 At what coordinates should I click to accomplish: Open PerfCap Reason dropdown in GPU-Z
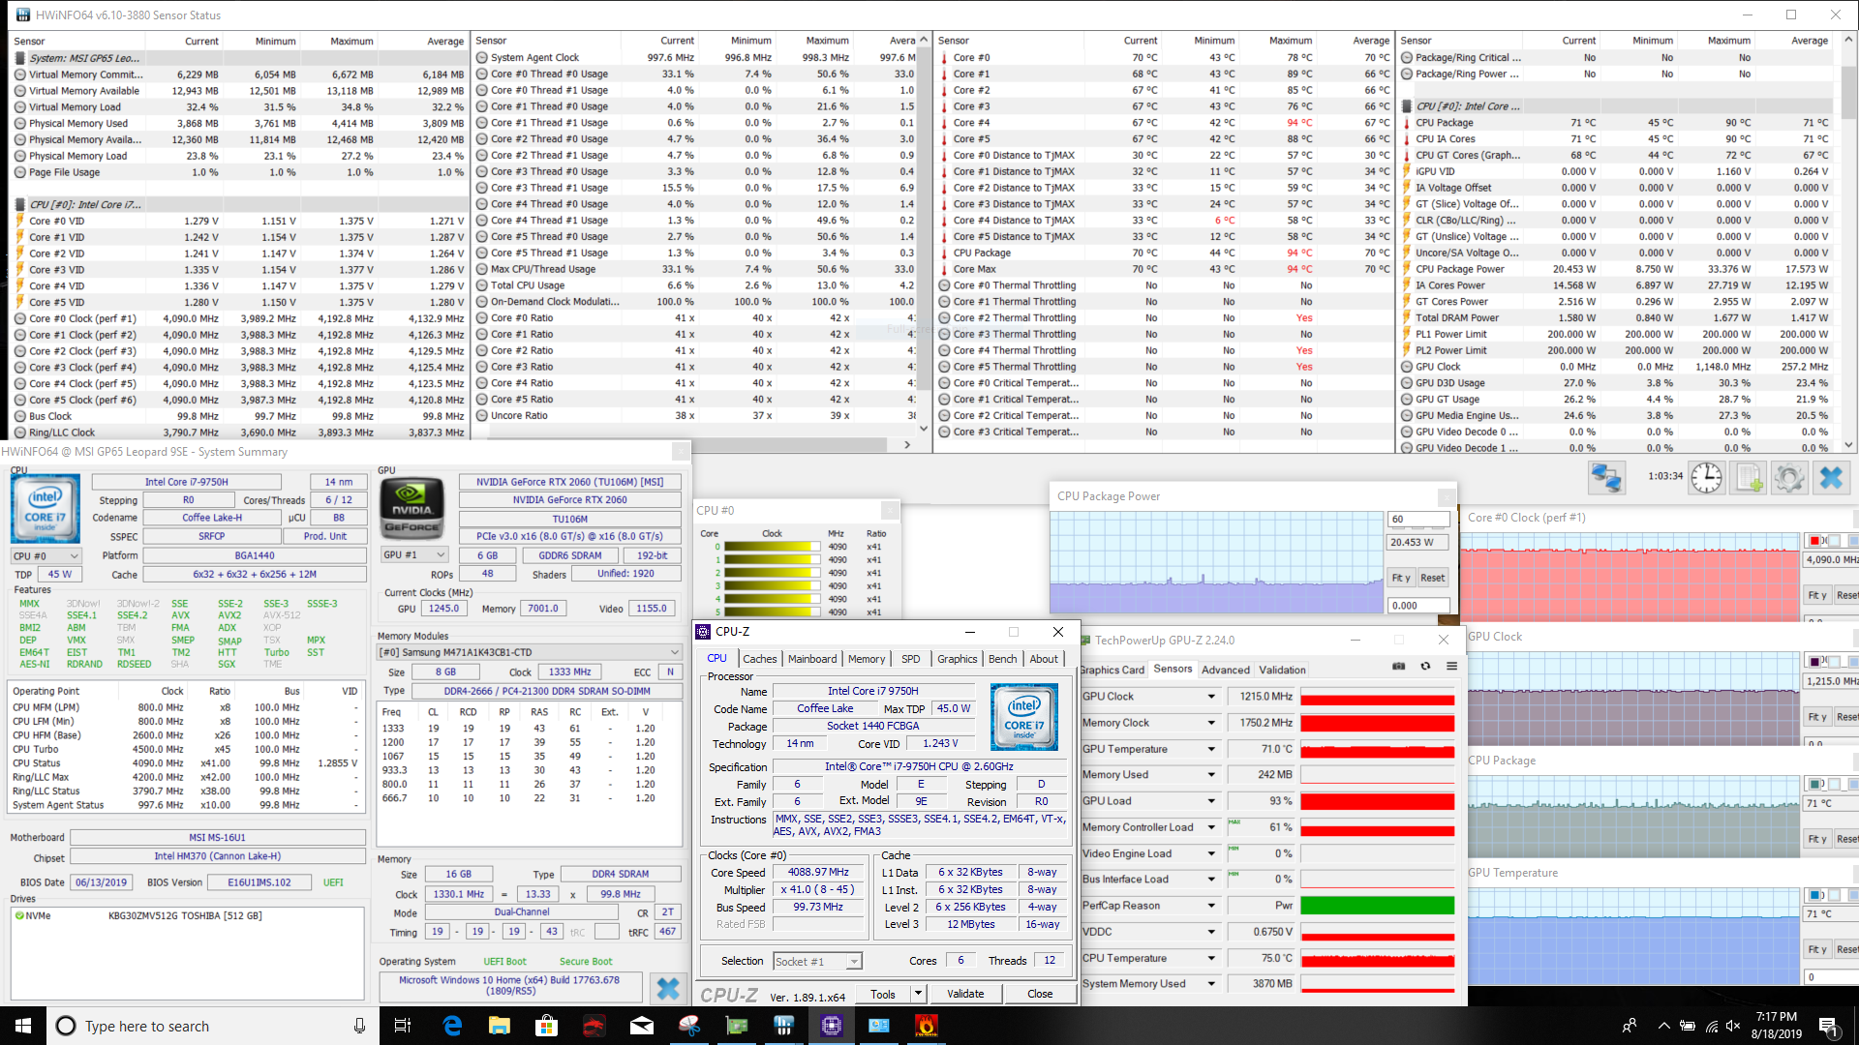(x=1210, y=906)
